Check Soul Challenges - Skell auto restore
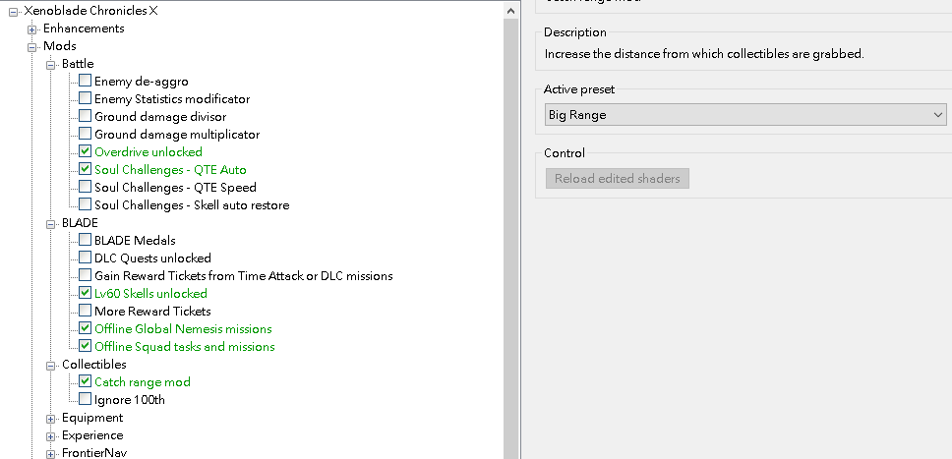The width and height of the screenshot is (952, 459). click(x=85, y=204)
